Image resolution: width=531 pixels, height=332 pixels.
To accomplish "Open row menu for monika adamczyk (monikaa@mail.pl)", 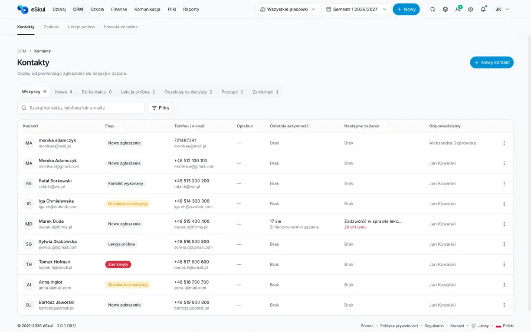I will (504, 143).
